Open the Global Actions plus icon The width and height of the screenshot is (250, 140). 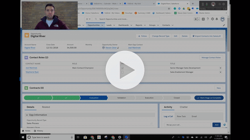pos(203,19)
